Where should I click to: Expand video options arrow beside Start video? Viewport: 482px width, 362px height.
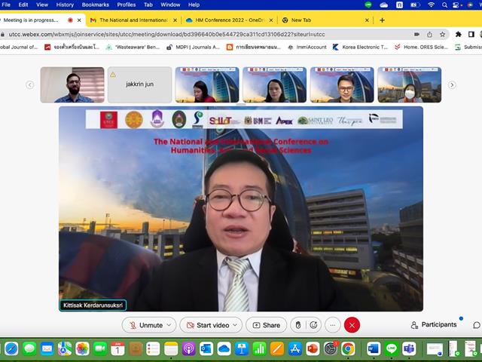tap(235, 325)
